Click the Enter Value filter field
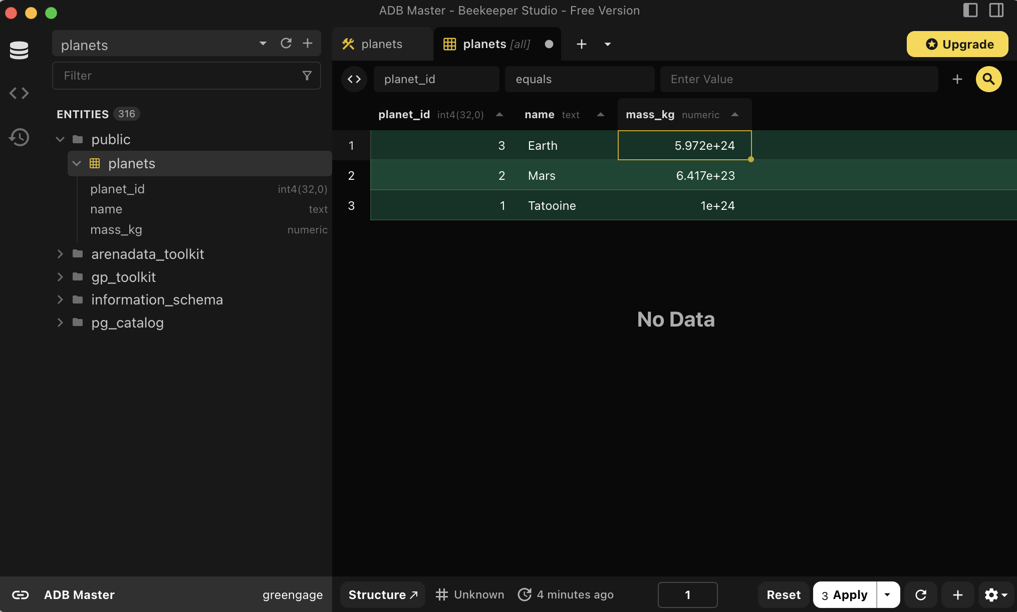 click(799, 79)
